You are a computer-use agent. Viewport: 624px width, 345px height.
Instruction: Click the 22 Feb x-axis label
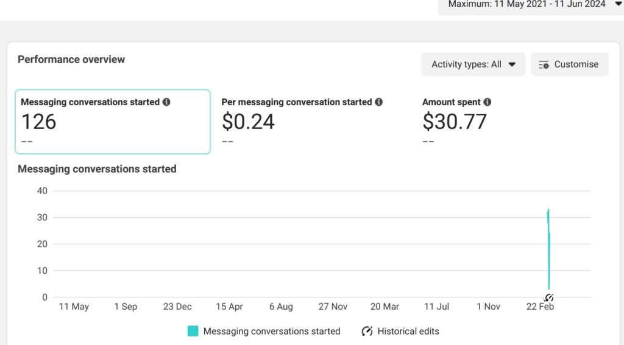pos(540,307)
